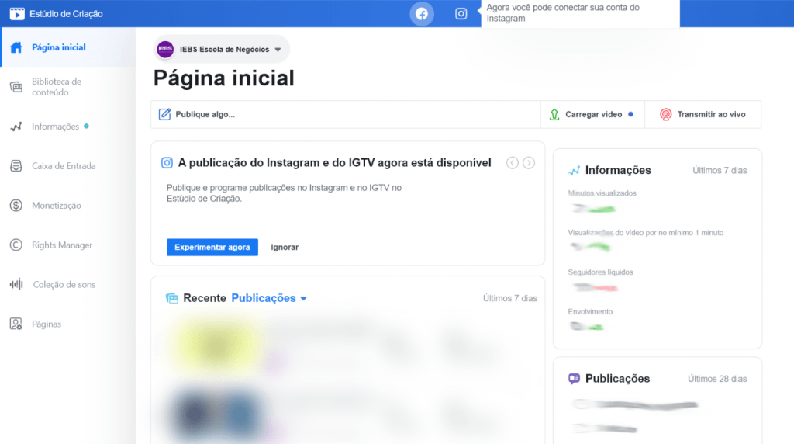Click the Páginas sidebar icon

tap(16, 324)
